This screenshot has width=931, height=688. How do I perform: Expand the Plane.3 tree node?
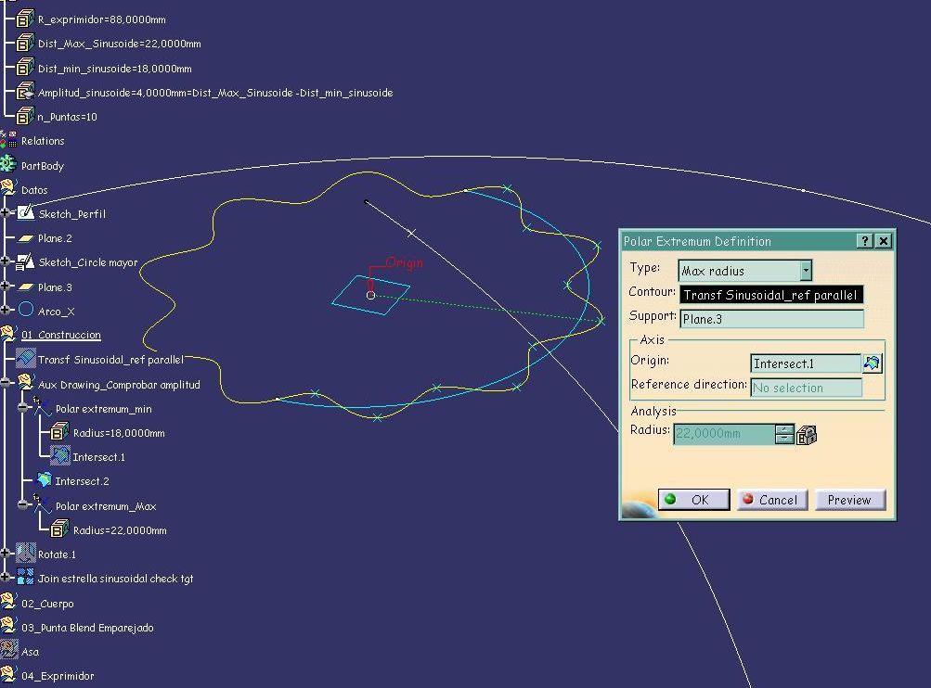pyautogui.click(x=6, y=286)
